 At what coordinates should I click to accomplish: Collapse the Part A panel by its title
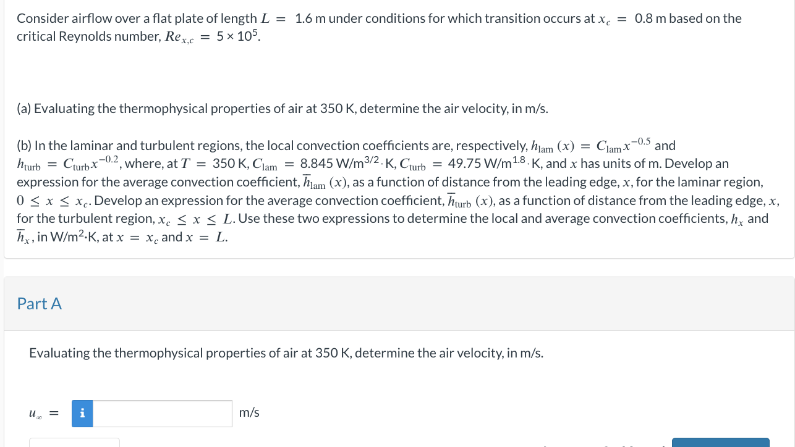[39, 304]
